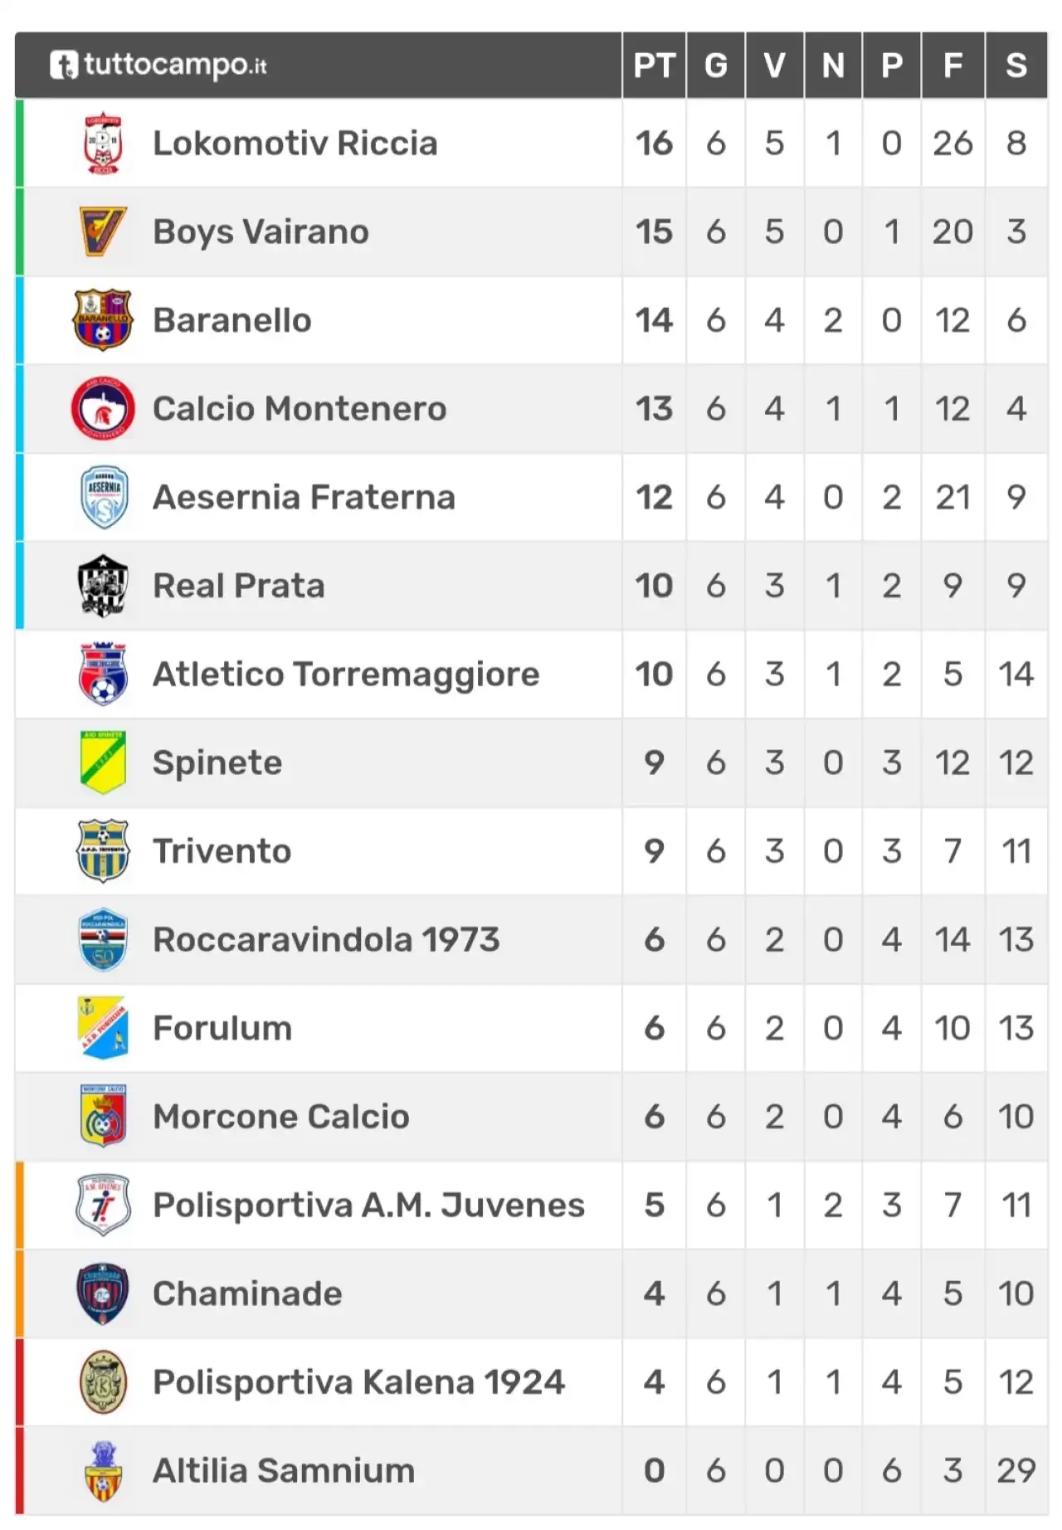Image resolution: width=1062 pixels, height=1530 pixels.
Task: Open the Forulum club logo
Action: click(x=103, y=1028)
